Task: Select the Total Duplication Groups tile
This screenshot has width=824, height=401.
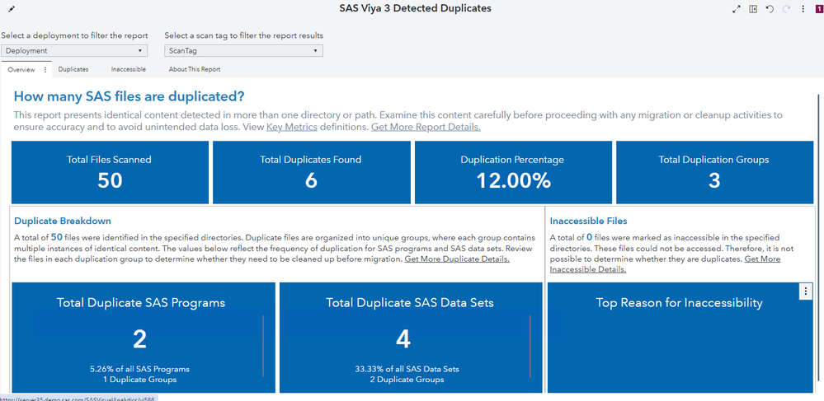Action: 714,172
